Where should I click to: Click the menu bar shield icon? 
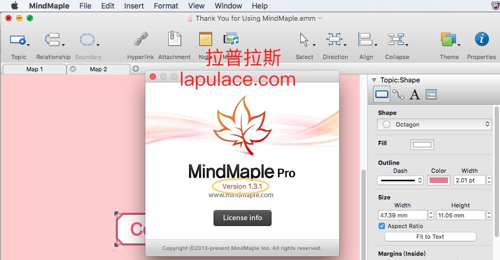point(495,6)
